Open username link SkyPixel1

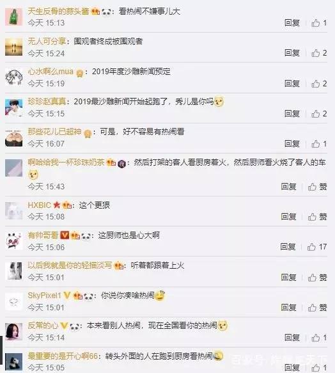pos(45,296)
